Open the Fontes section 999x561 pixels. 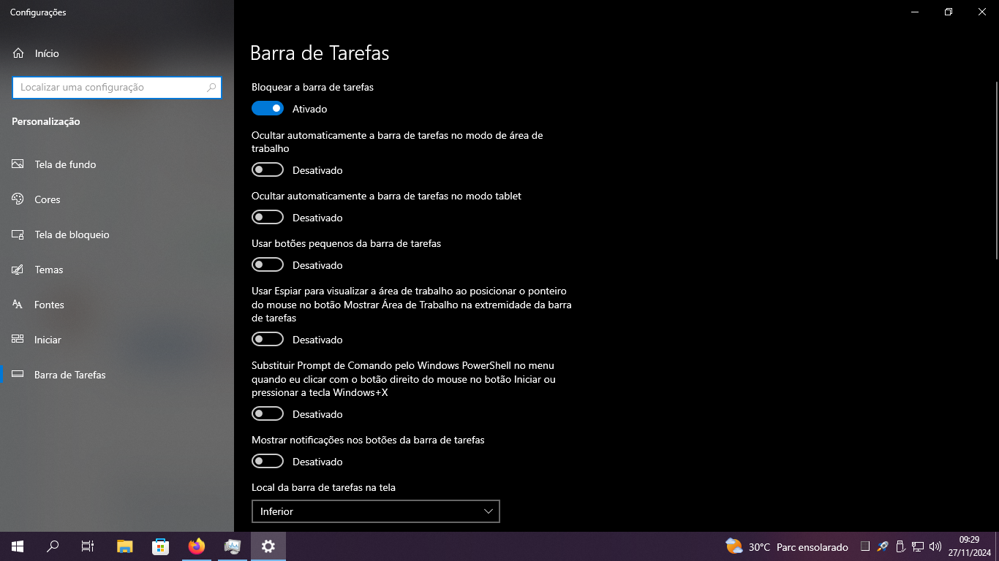click(x=117, y=305)
